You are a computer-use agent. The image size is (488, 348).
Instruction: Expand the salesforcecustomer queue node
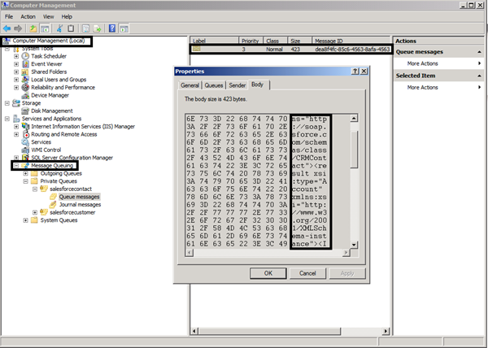pyautogui.click(x=35, y=212)
